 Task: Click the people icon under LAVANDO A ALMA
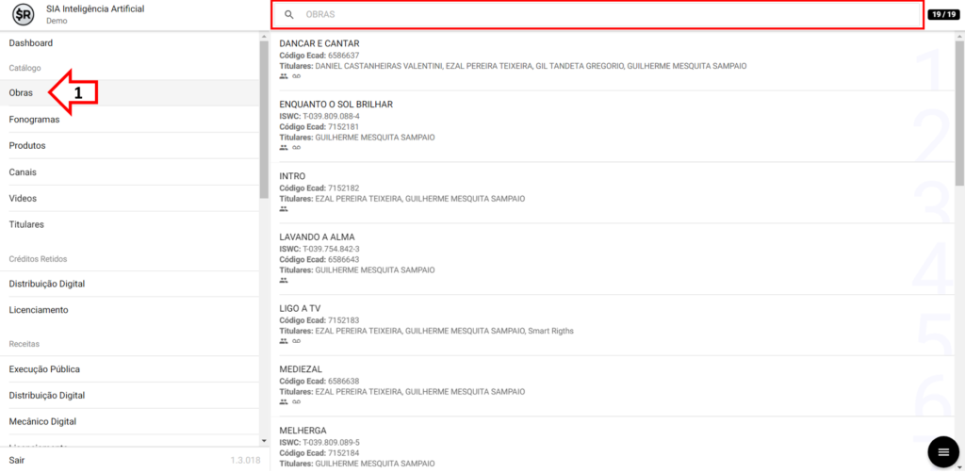284,281
